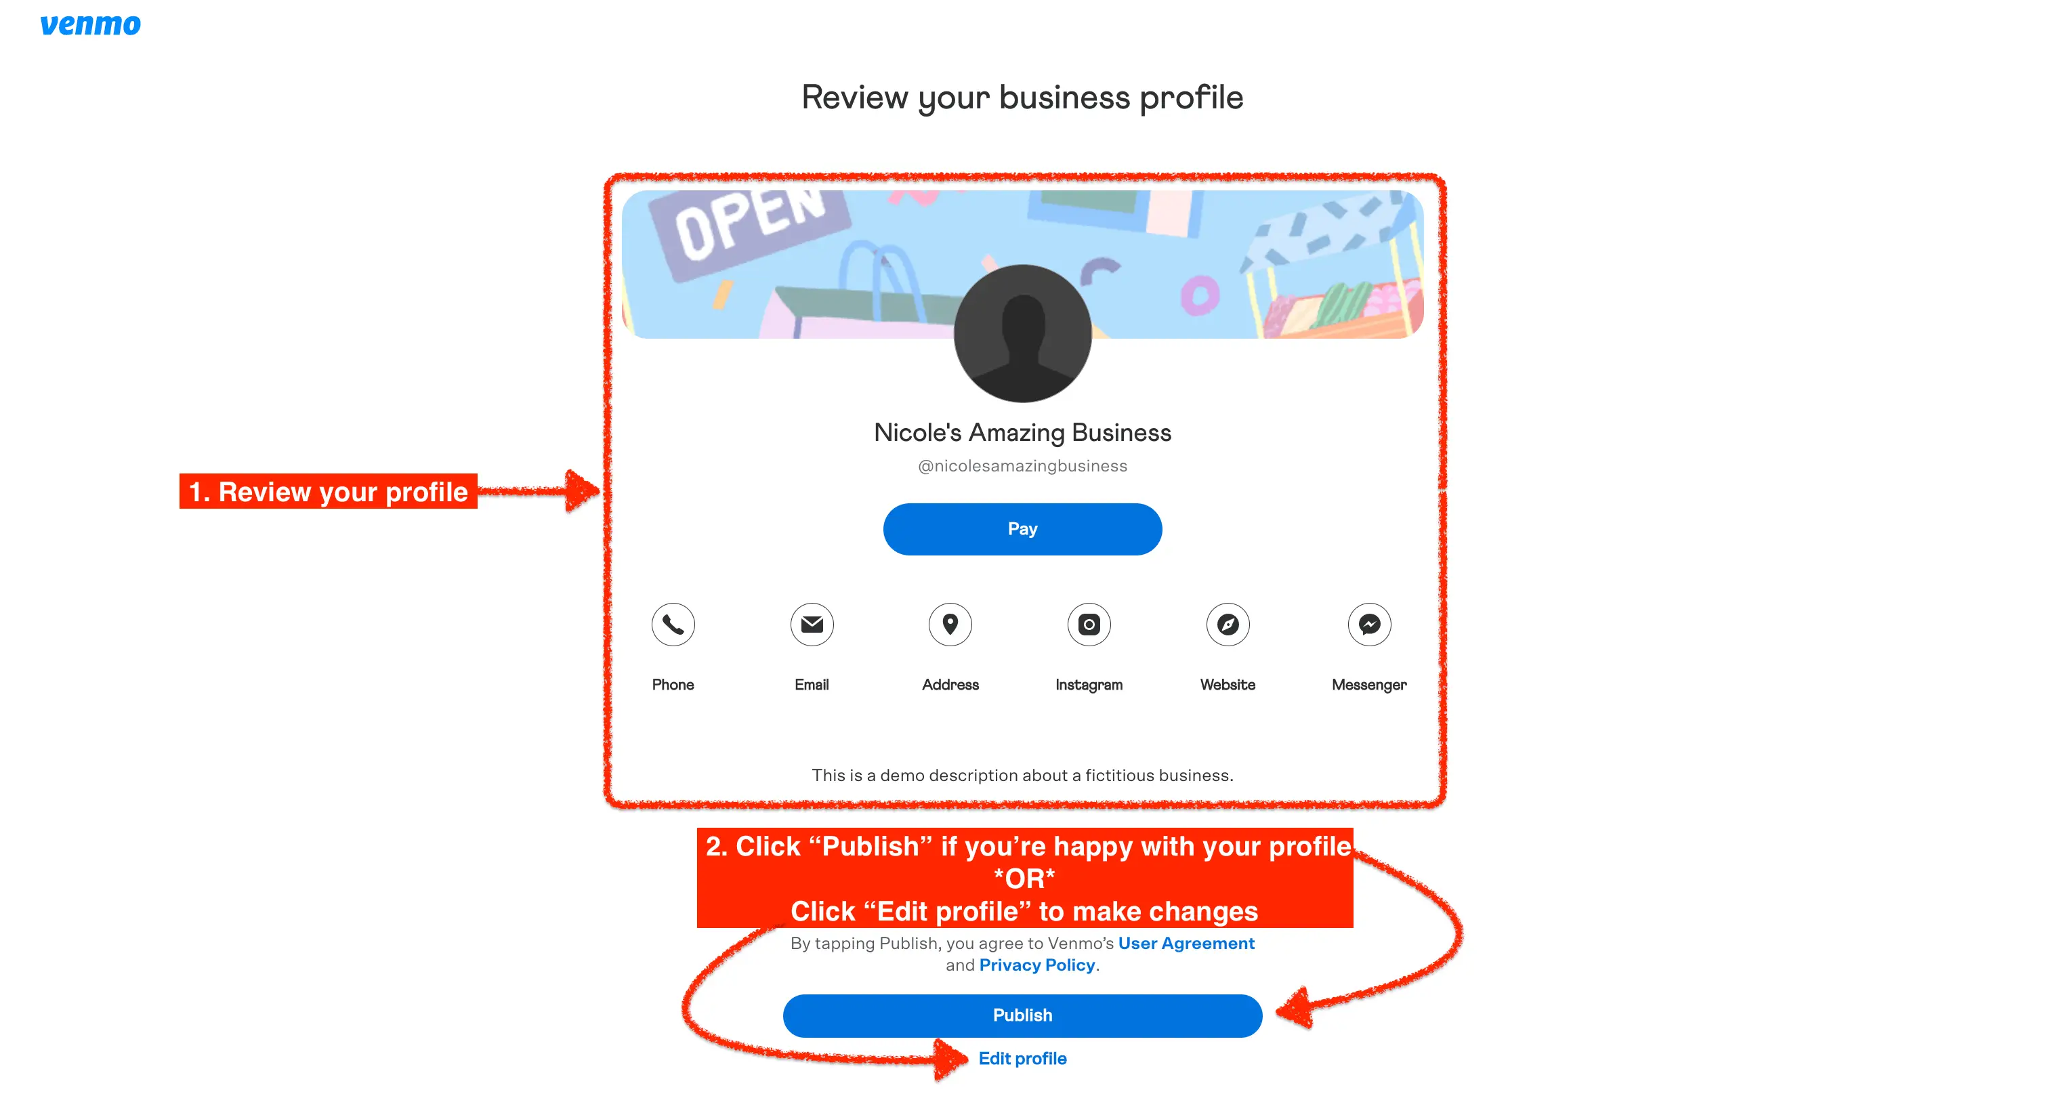This screenshot has height=1096, width=2054.
Task: Open the Messenger chat icon
Action: click(x=1369, y=624)
